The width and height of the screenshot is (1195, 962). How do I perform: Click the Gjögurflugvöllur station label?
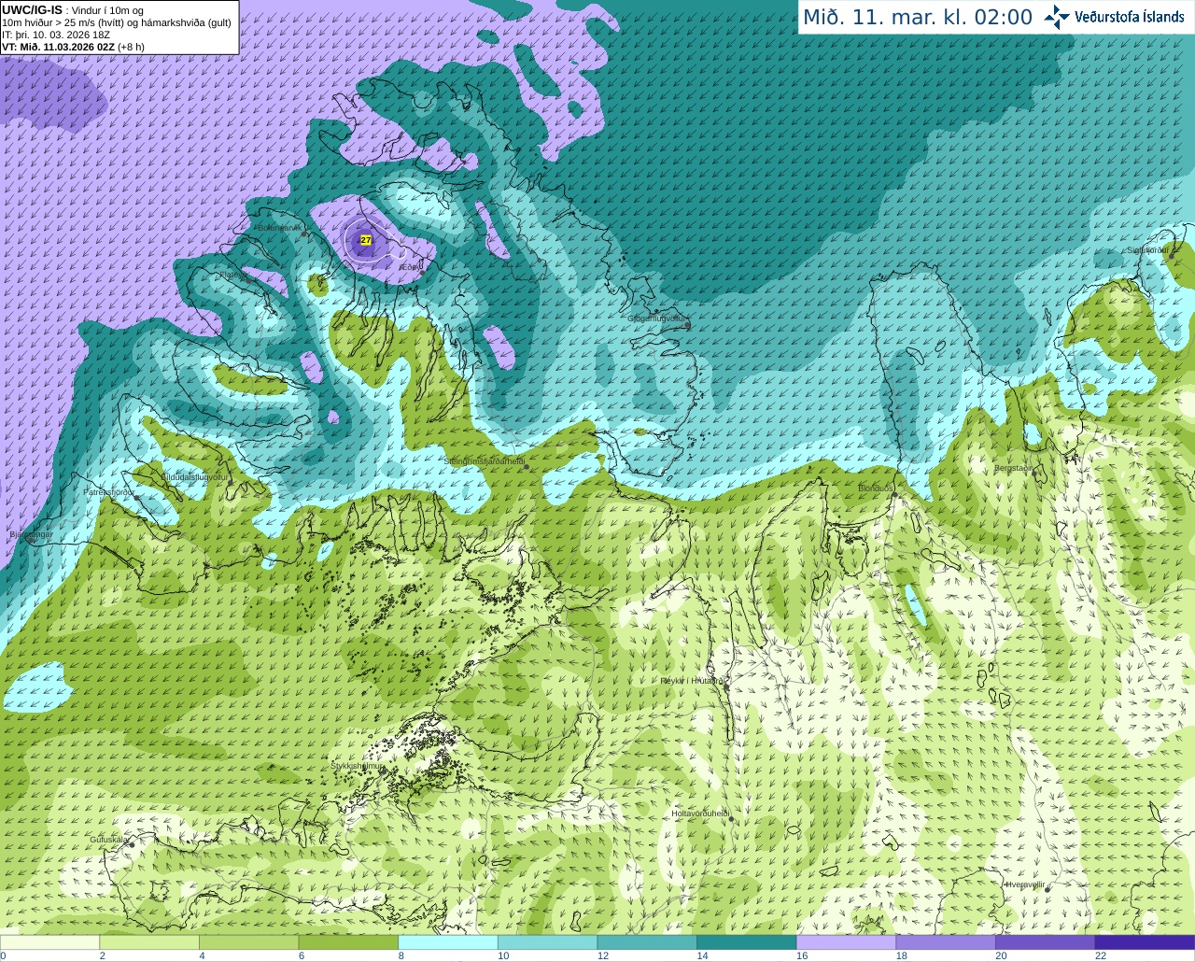coord(657,318)
